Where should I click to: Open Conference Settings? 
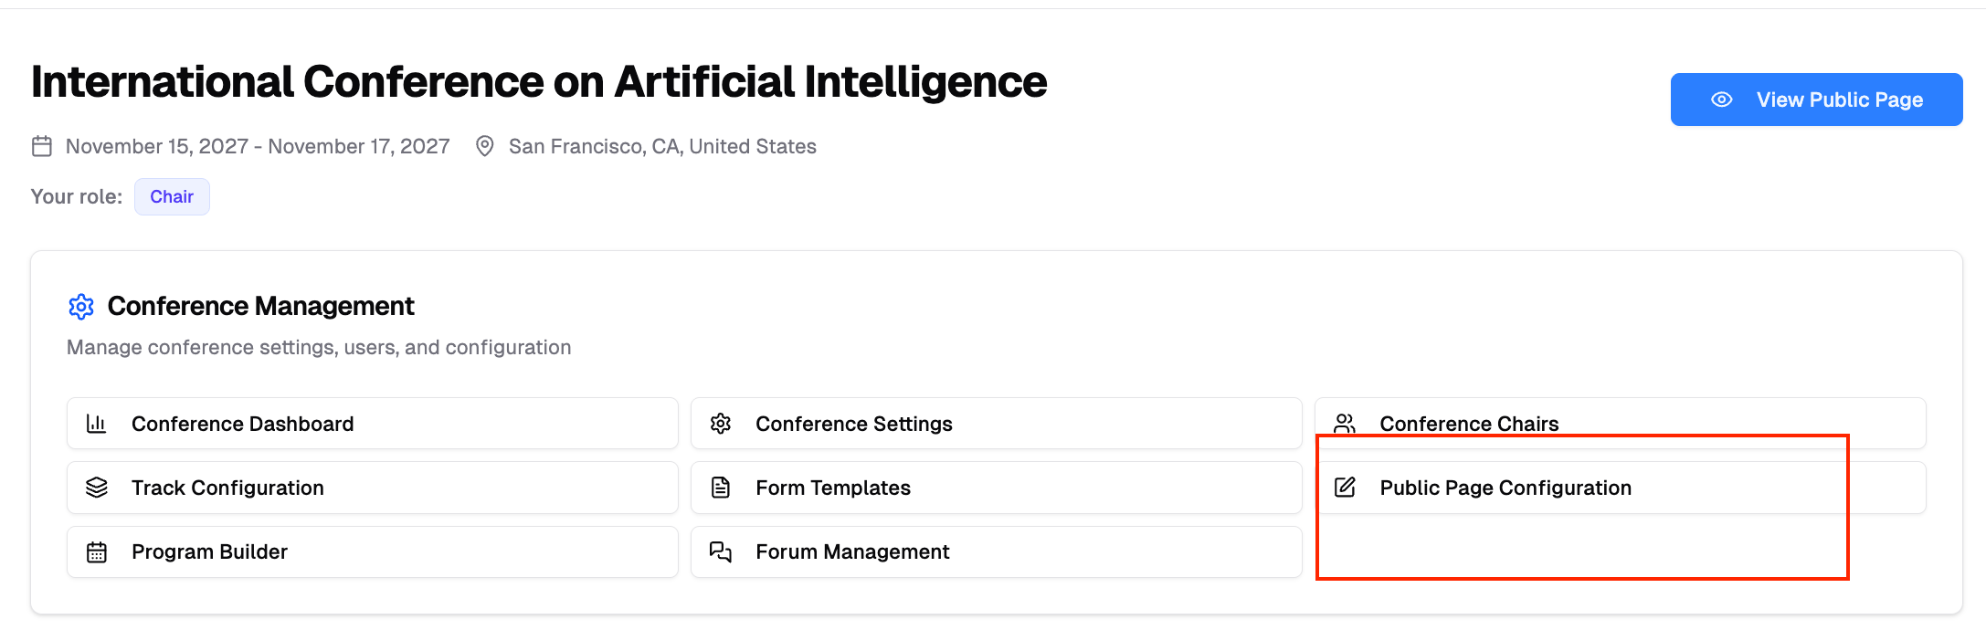(x=996, y=424)
